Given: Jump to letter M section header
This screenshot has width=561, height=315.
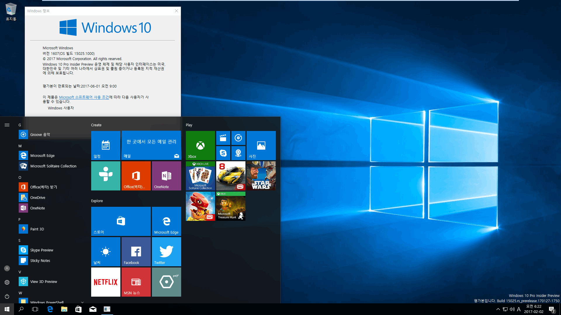Looking at the screenshot, I should pyautogui.click(x=20, y=146).
